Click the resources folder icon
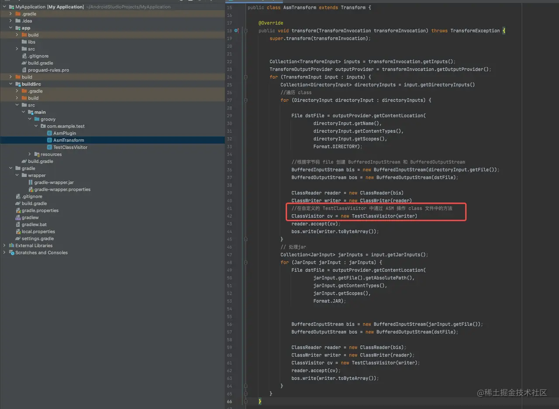The height and width of the screenshot is (409, 559). [37, 154]
